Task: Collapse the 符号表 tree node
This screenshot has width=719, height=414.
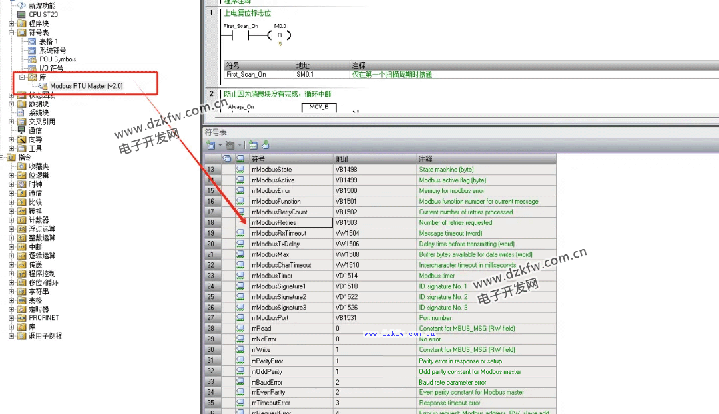Action: (11, 32)
